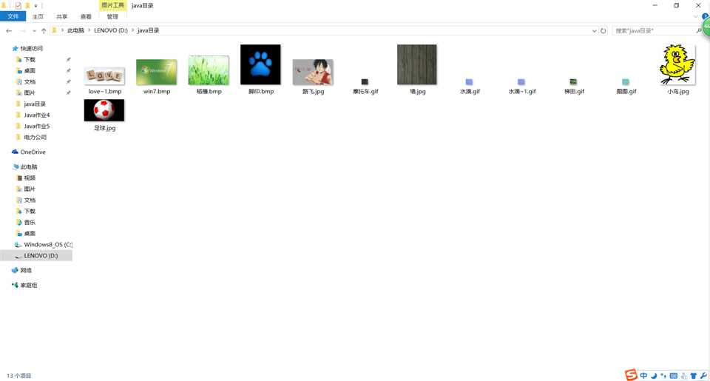Select the win7.bmp thumbnail

[x=157, y=72]
